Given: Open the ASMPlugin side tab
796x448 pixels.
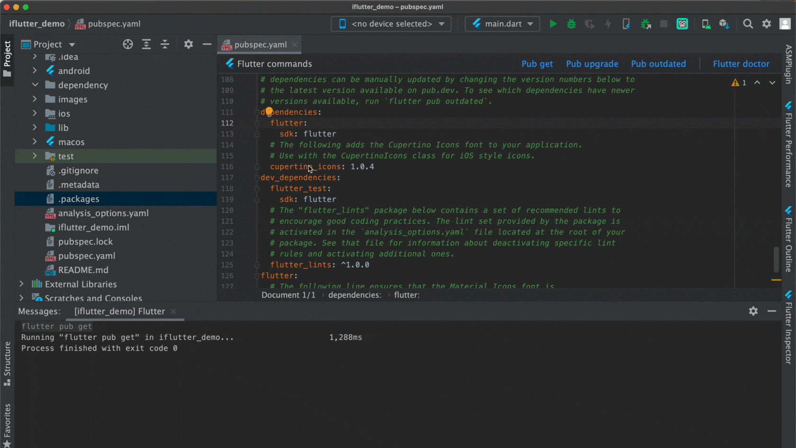Looking at the screenshot, I should click(788, 64).
